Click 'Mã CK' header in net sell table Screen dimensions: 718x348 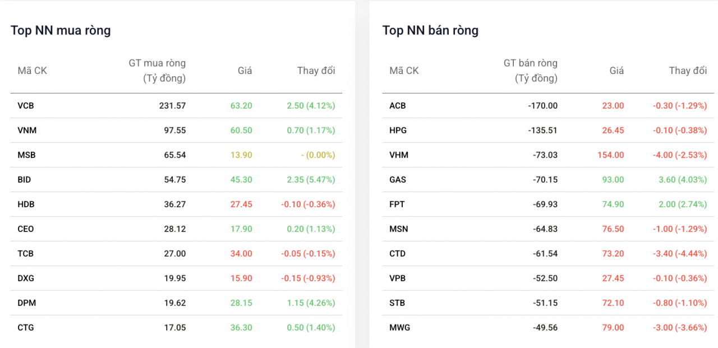[404, 71]
